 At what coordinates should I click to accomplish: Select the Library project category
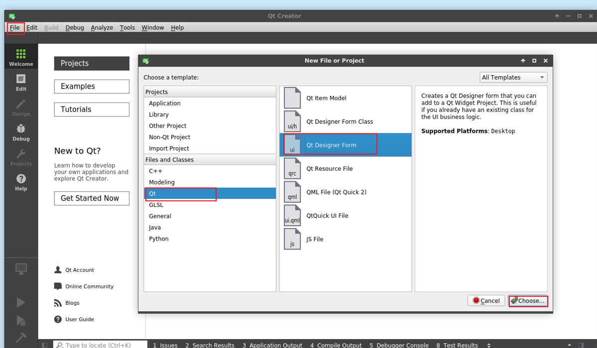pyautogui.click(x=210, y=114)
